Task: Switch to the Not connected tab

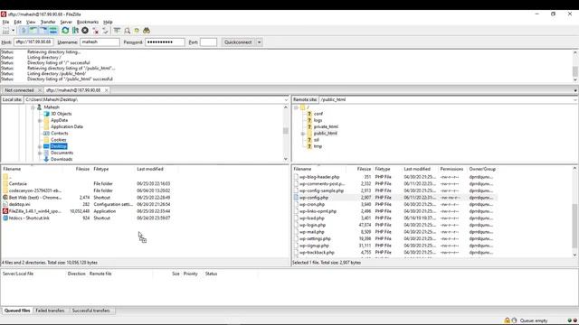Action: [19, 90]
